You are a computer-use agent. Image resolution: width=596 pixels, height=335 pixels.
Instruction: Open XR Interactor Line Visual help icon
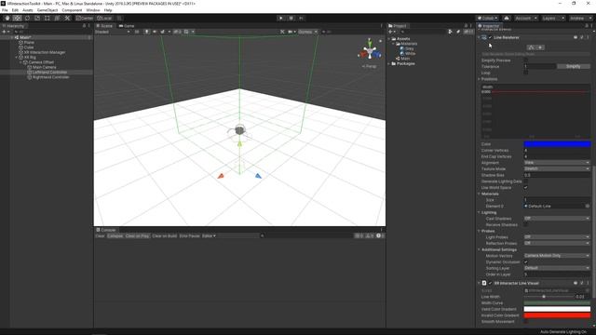pyautogui.click(x=576, y=283)
